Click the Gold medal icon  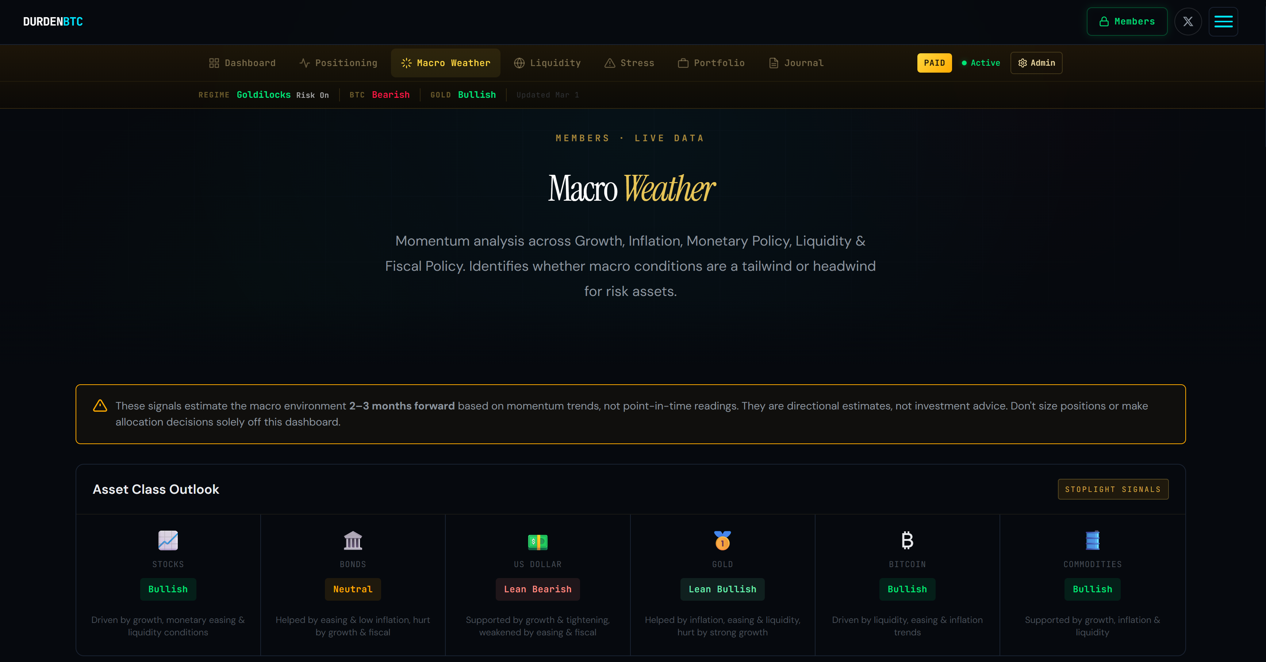[x=722, y=540]
